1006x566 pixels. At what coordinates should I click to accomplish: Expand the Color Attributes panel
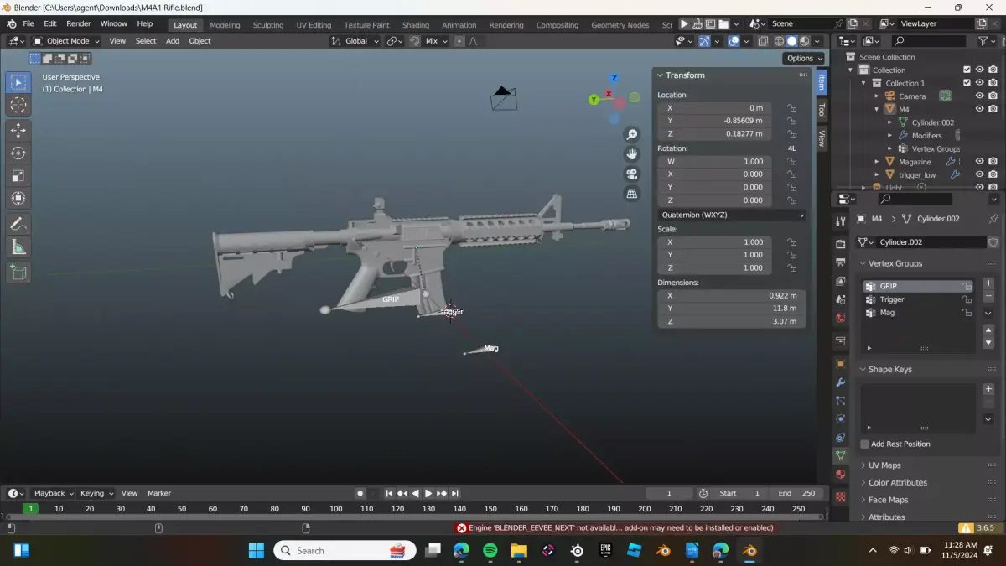[898, 482]
